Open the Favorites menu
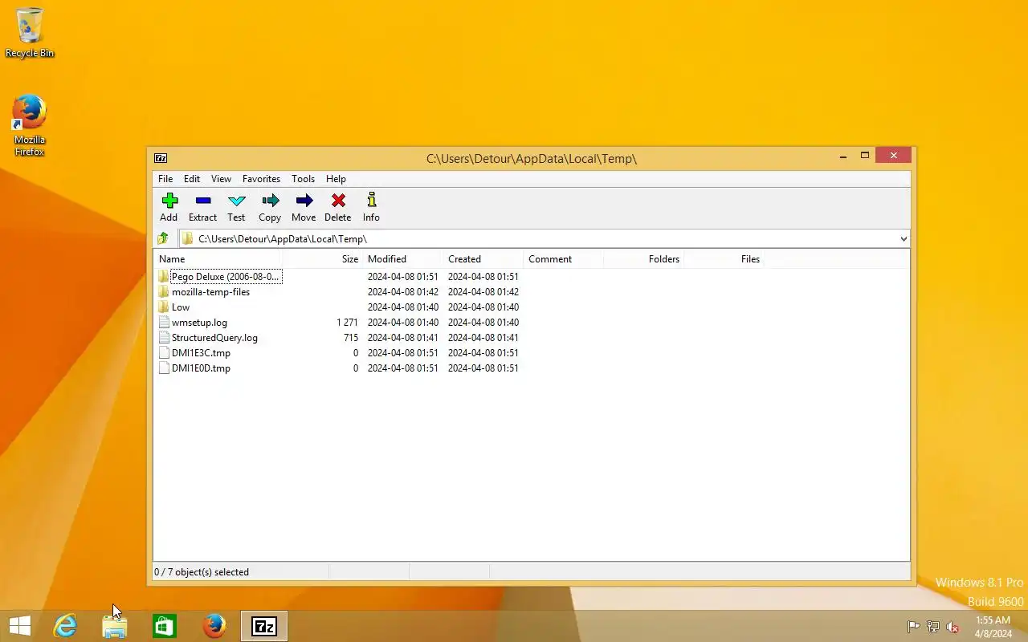Viewport: 1028px width, 642px height. coord(261,179)
